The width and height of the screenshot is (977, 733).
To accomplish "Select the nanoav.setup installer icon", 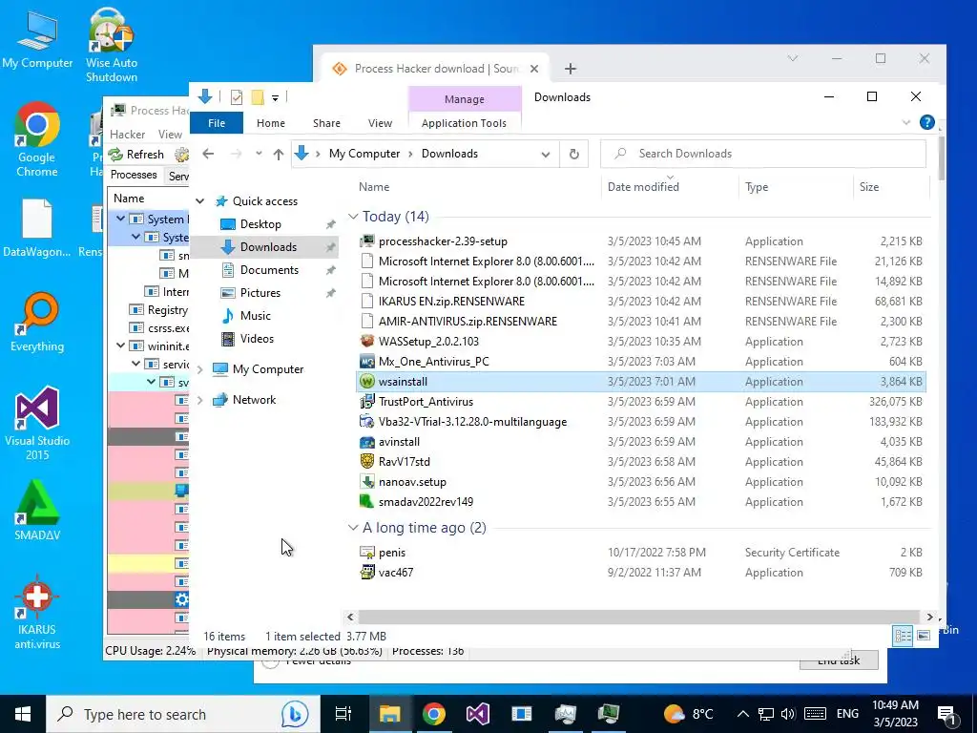I will coord(367,482).
